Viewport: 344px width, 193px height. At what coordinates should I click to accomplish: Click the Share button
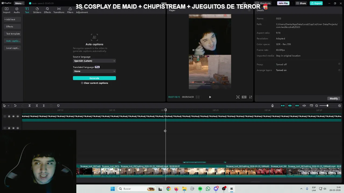tap(301, 3)
